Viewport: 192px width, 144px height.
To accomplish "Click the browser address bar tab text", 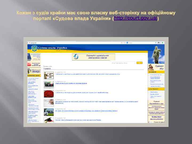I will tap(33, 43).
